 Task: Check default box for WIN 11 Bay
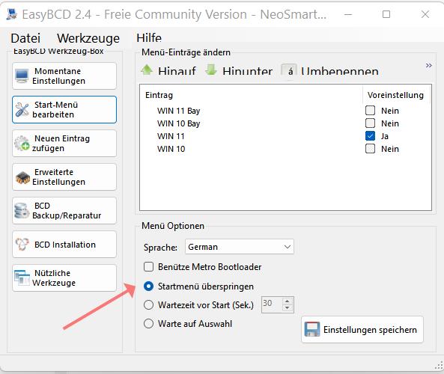click(370, 111)
